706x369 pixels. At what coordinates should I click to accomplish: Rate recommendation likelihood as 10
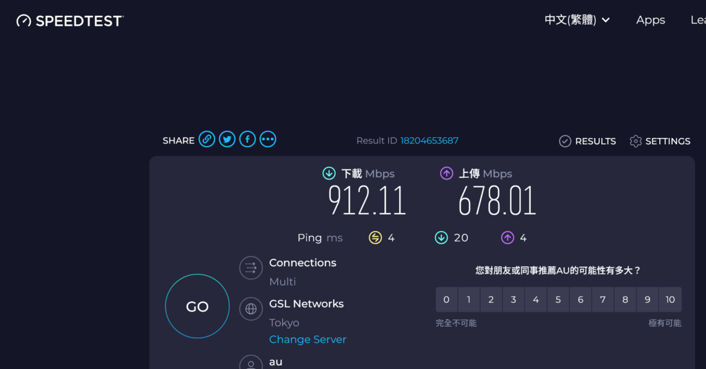click(x=670, y=299)
